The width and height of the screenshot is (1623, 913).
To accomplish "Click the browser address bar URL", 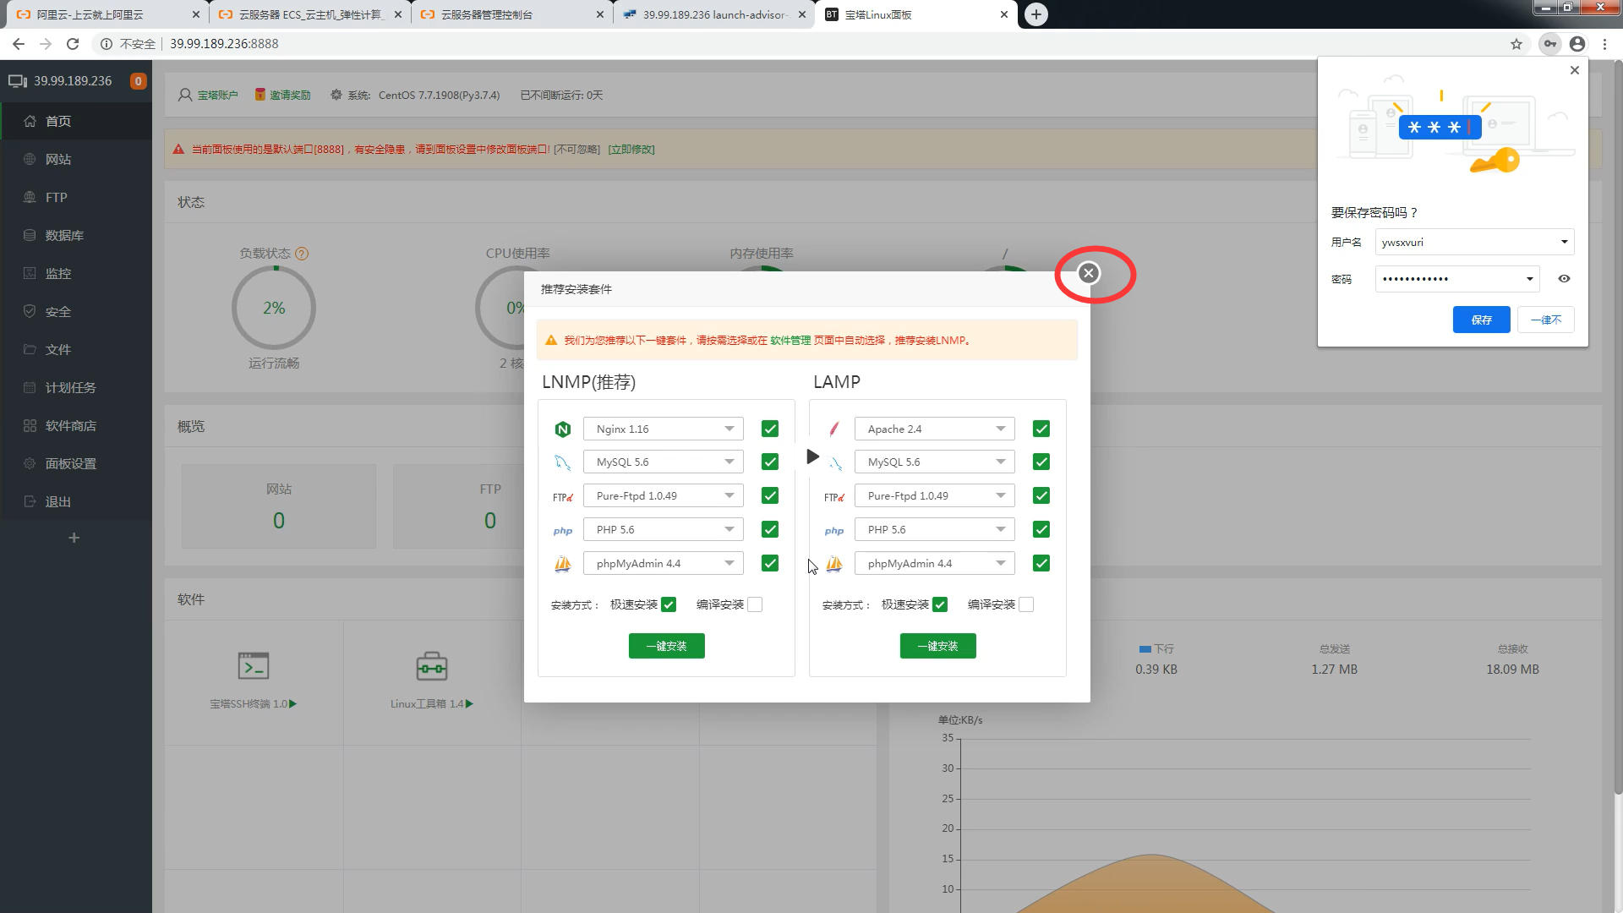I will [x=224, y=44].
